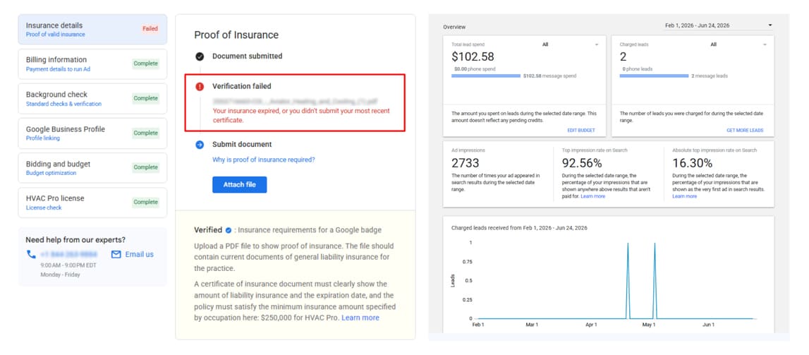The width and height of the screenshot is (809, 355).
Task: Click the Email us link
Action: point(140,254)
